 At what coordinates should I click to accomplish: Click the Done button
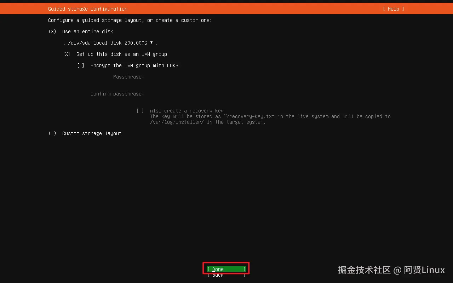pyautogui.click(x=226, y=269)
